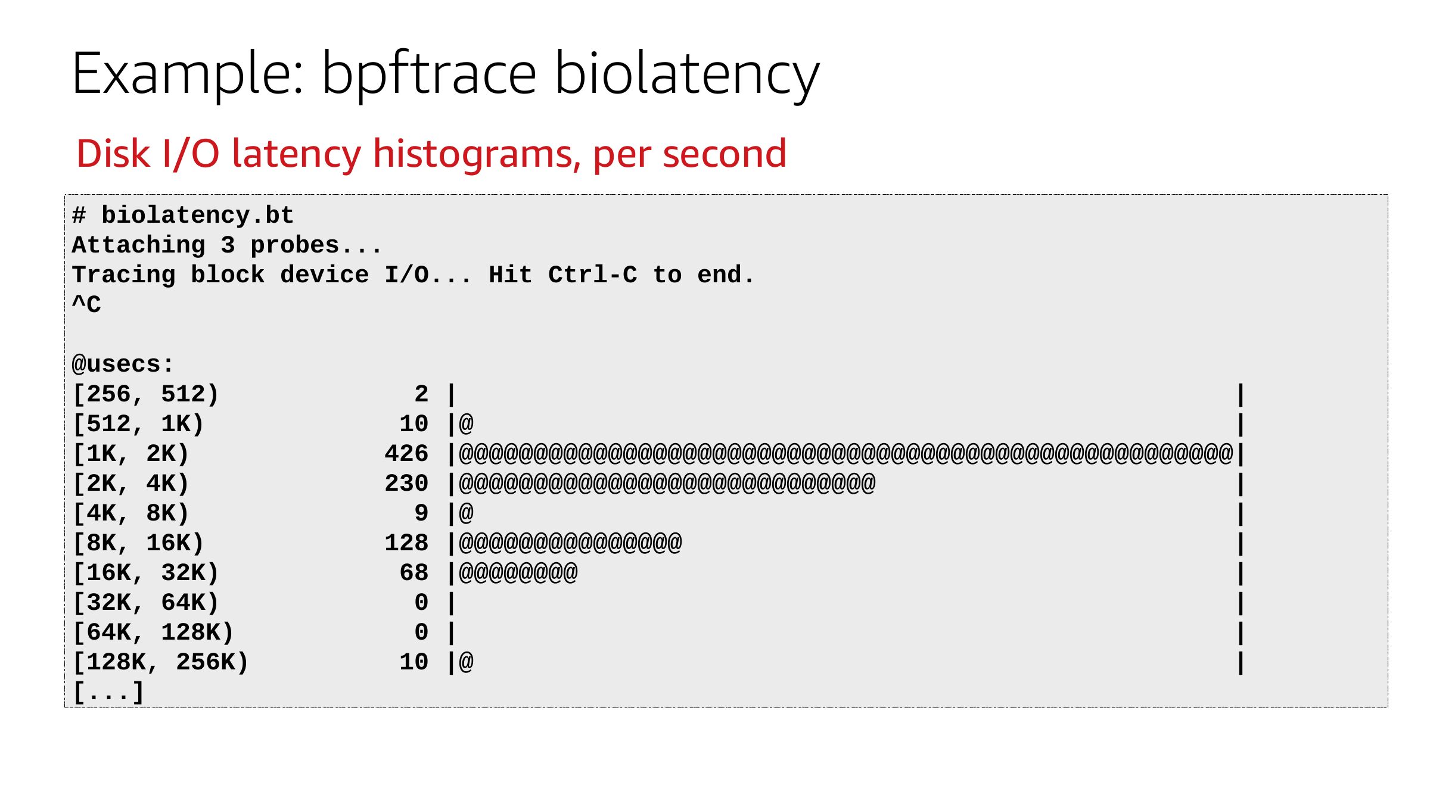Click the '[...]' truncation marker
Viewport: 1430px width, 804px height.
[x=108, y=691]
